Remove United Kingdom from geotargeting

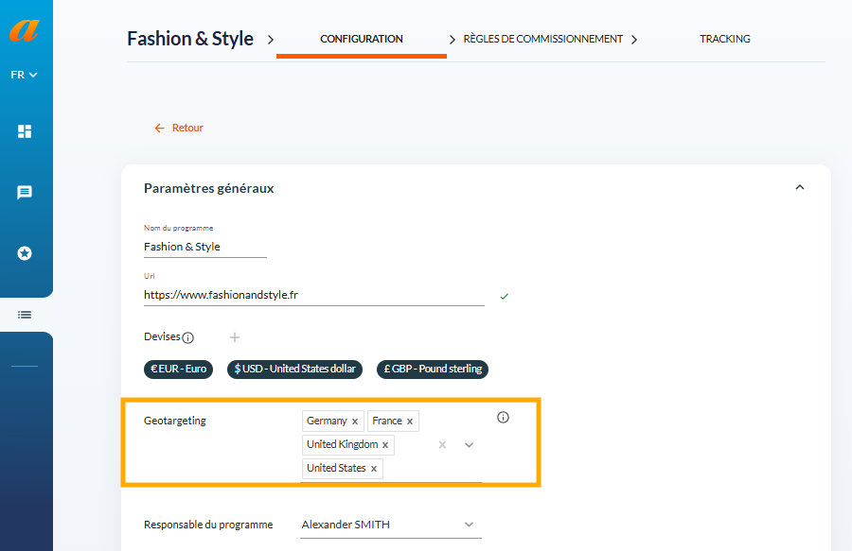tap(385, 445)
